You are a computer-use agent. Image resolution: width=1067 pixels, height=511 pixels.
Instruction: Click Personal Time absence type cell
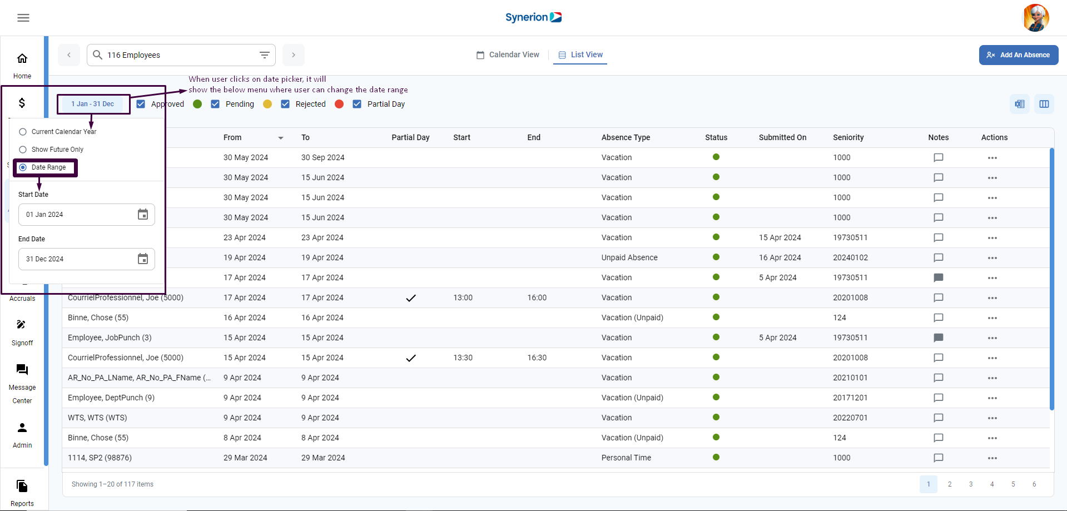point(626,458)
